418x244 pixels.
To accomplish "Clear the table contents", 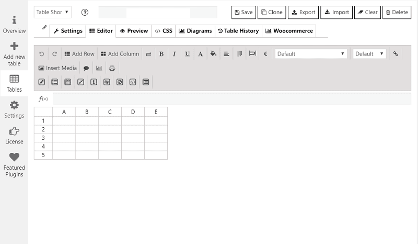I will pos(368,12).
